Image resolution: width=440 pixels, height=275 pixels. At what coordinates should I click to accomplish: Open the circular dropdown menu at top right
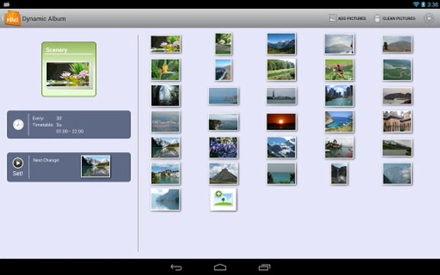pyautogui.click(x=429, y=18)
